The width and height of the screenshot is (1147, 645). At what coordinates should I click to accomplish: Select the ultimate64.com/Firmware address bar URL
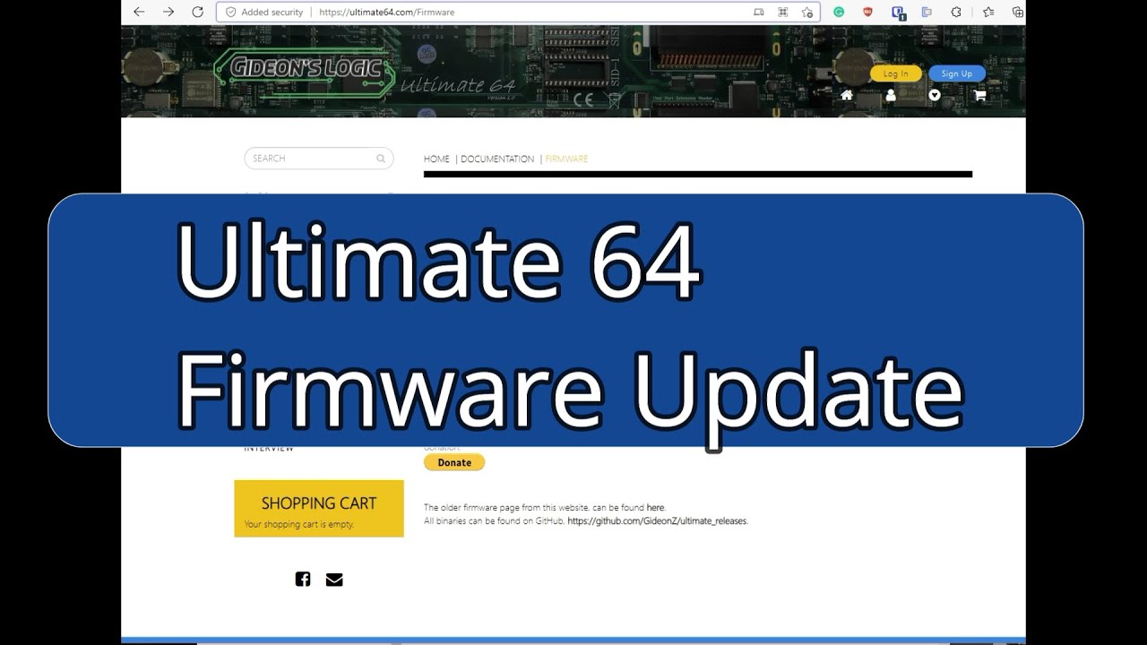coord(386,13)
